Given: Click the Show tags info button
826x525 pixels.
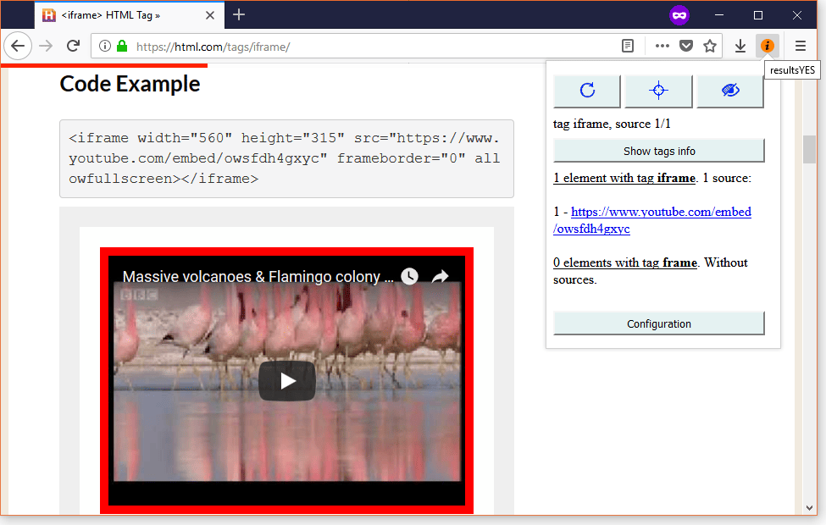Looking at the screenshot, I should coord(658,151).
